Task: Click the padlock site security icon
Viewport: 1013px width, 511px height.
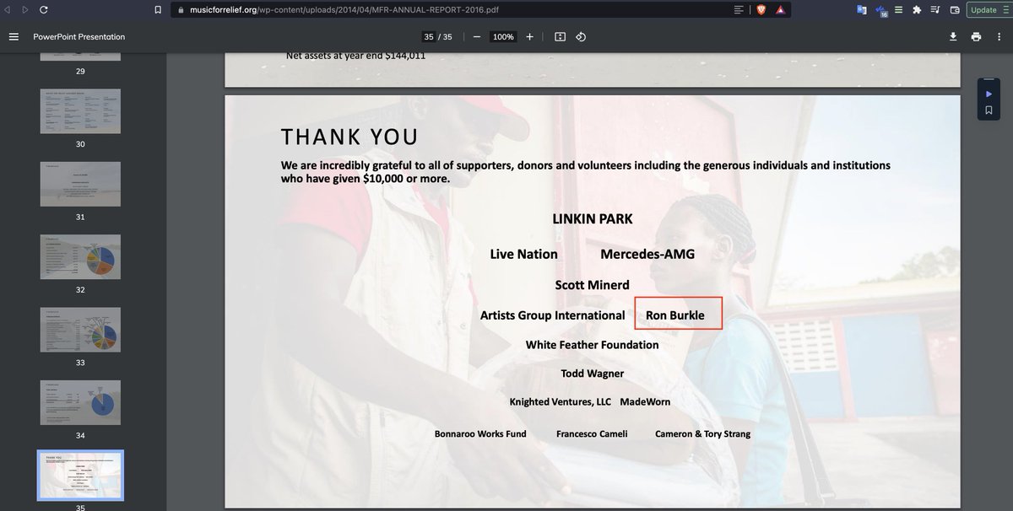Action: coord(179,10)
